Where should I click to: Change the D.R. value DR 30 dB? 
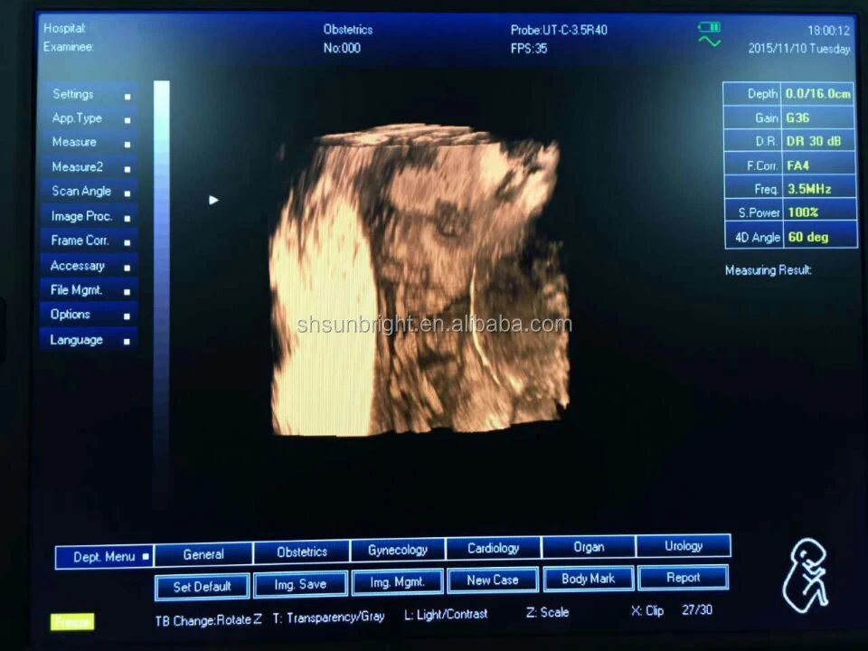click(x=818, y=141)
